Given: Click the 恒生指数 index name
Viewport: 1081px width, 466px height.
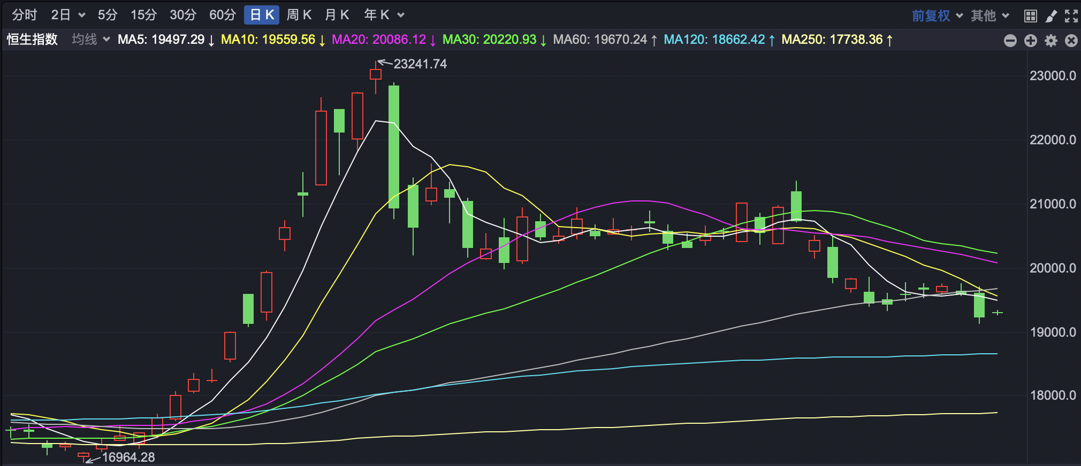Looking at the screenshot, I should pos(32,40).
